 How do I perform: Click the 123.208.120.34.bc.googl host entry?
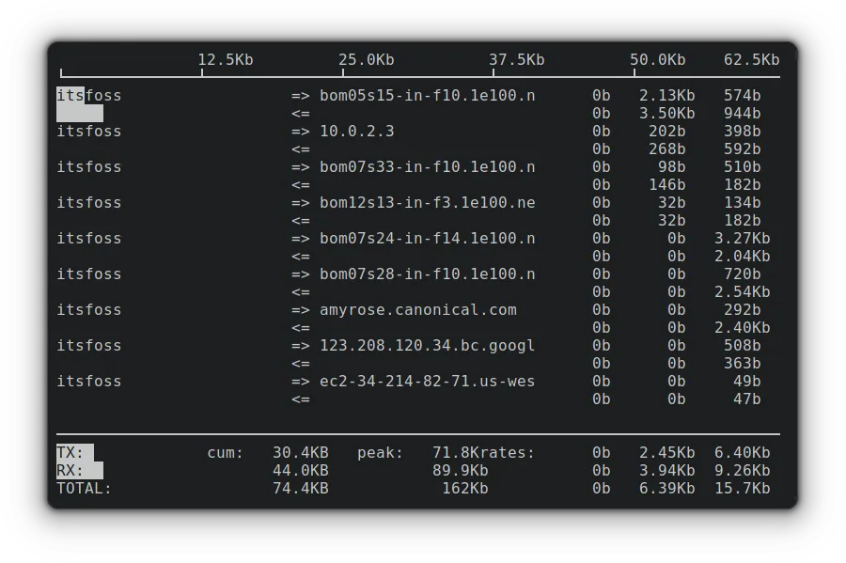click(429, 345)
